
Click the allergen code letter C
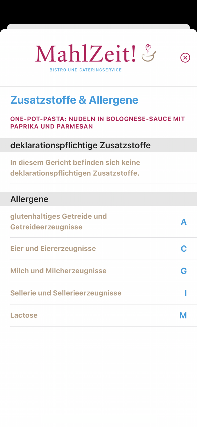coord(184,248)
